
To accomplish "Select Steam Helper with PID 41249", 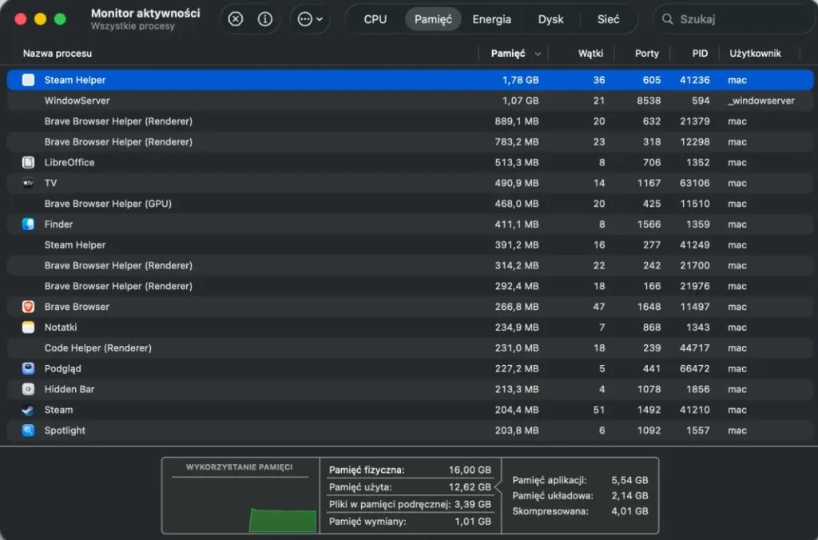I will tap(410, 244).
